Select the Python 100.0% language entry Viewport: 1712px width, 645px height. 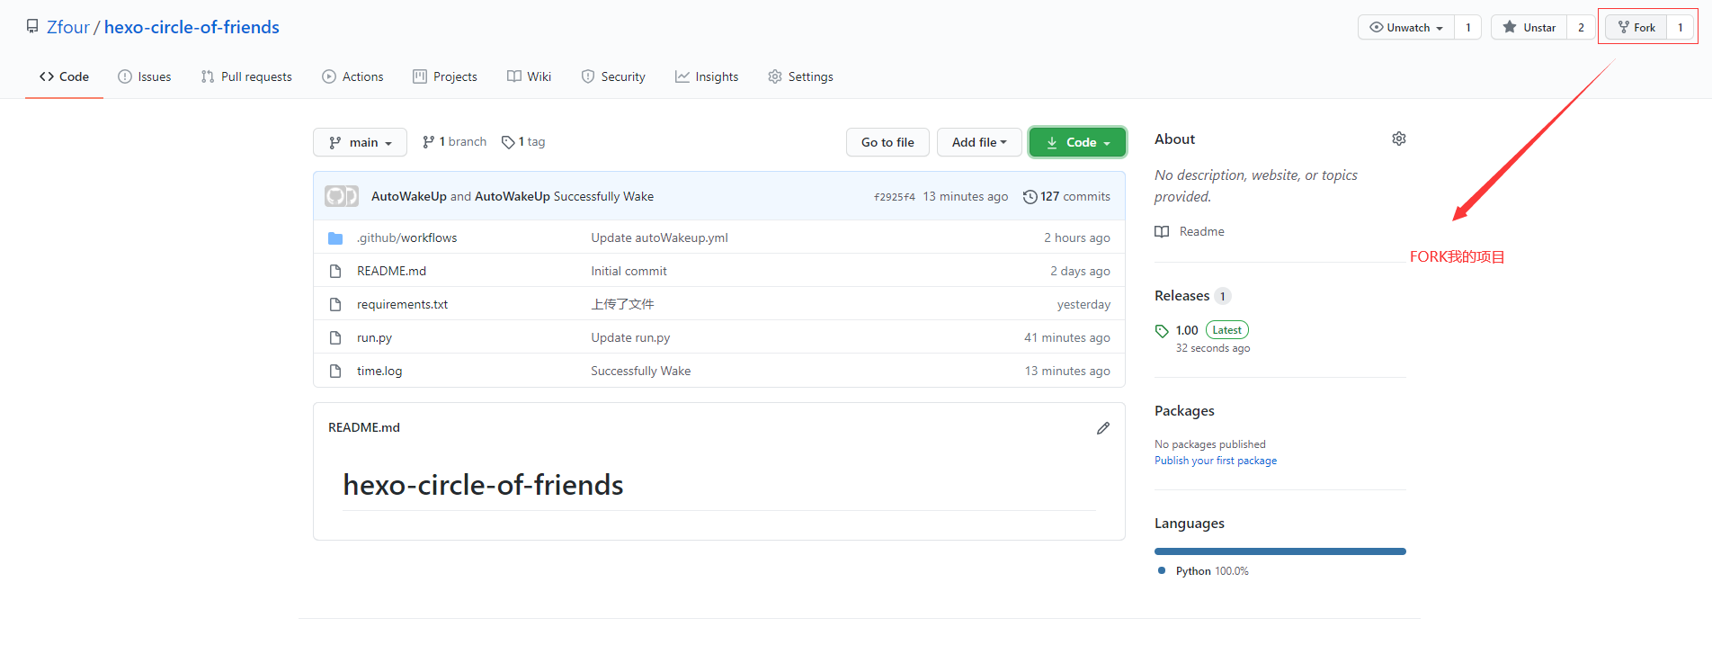[1212, 571]
